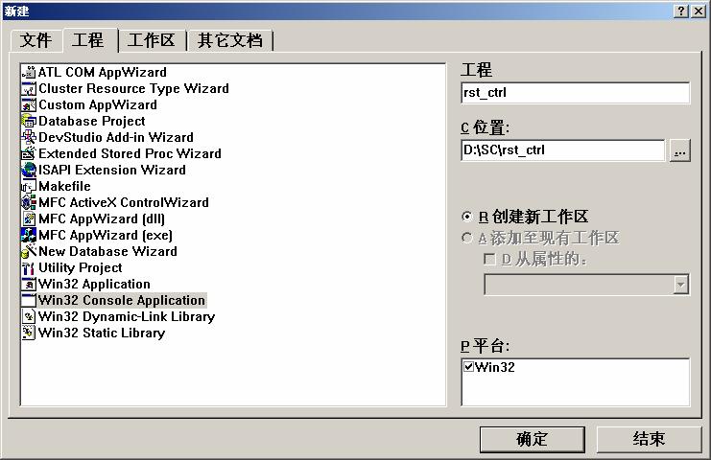Select the Extended Stored Proc Wizard icon
The image size is (711, 460).
(29, 153)
